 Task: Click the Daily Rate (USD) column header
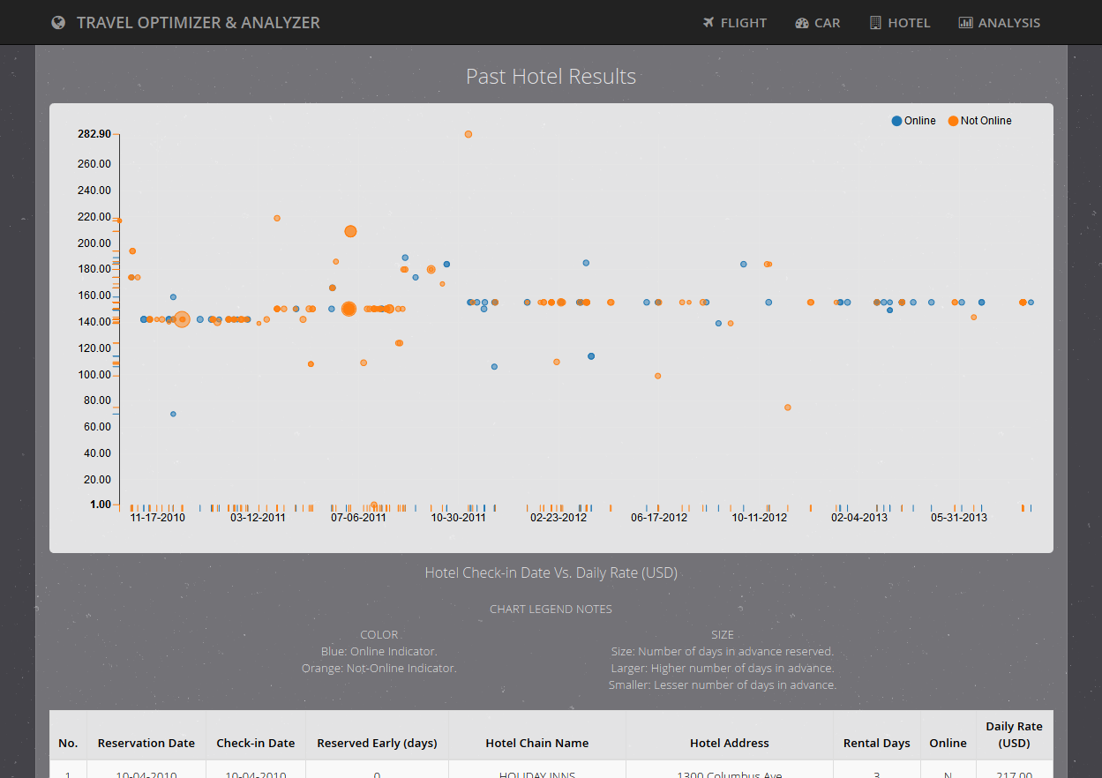(1015, 735)
